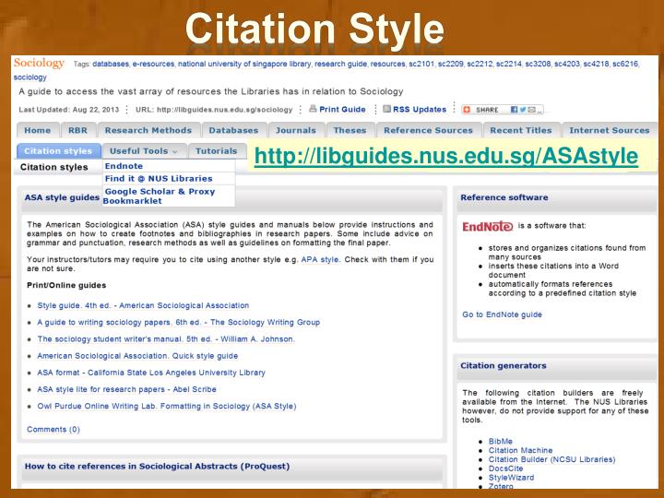Image resolution: width=664 pixels, height=498 pixels.
Task: Click Go to EndNote guide link
Action: pos(502,314)
